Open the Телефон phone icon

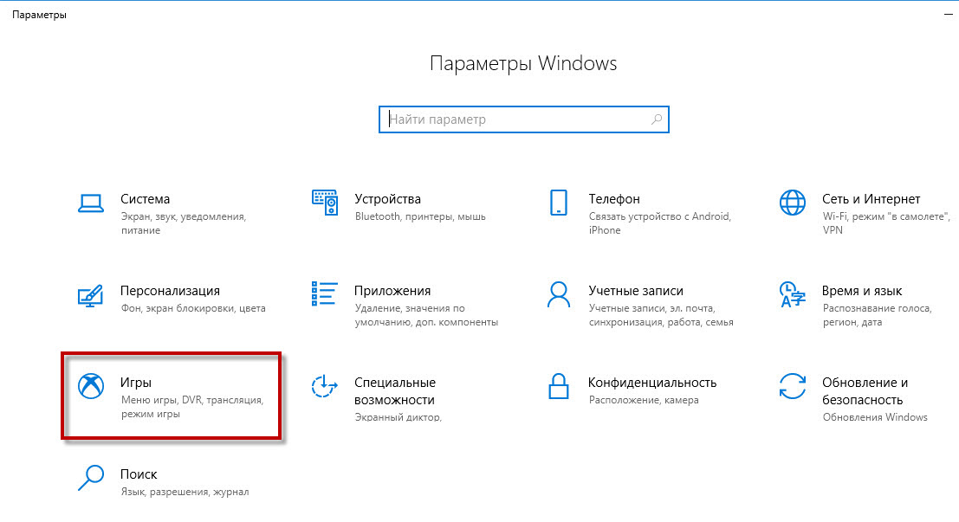point(559,203)
